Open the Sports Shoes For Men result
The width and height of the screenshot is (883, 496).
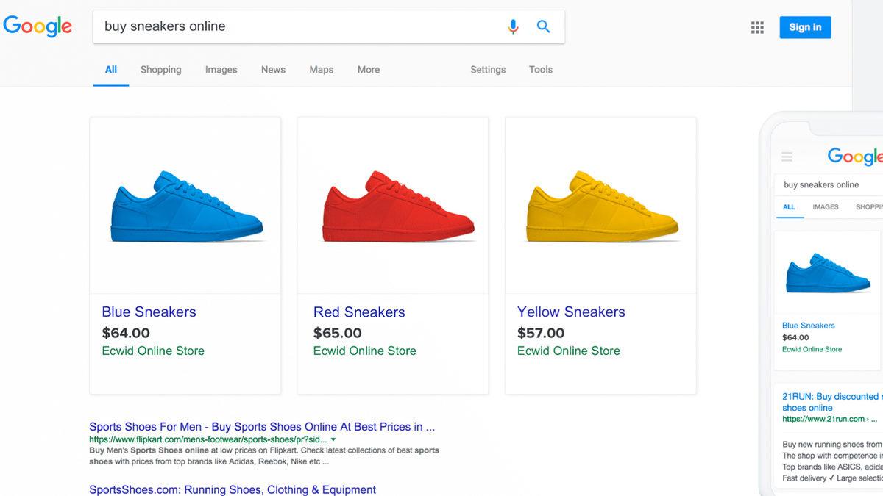(x=261, y=426)
